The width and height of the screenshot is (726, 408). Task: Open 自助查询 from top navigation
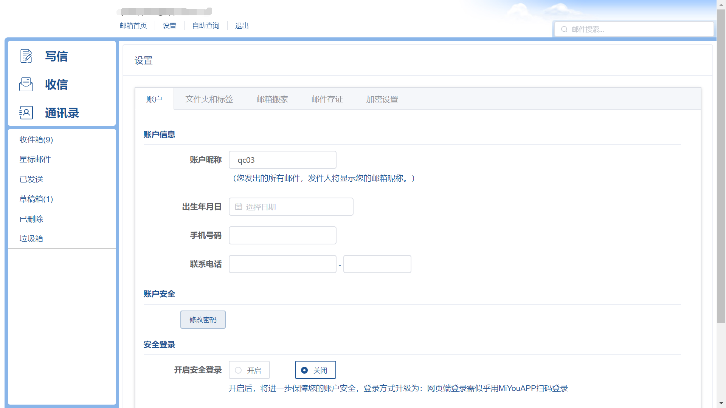206,26
